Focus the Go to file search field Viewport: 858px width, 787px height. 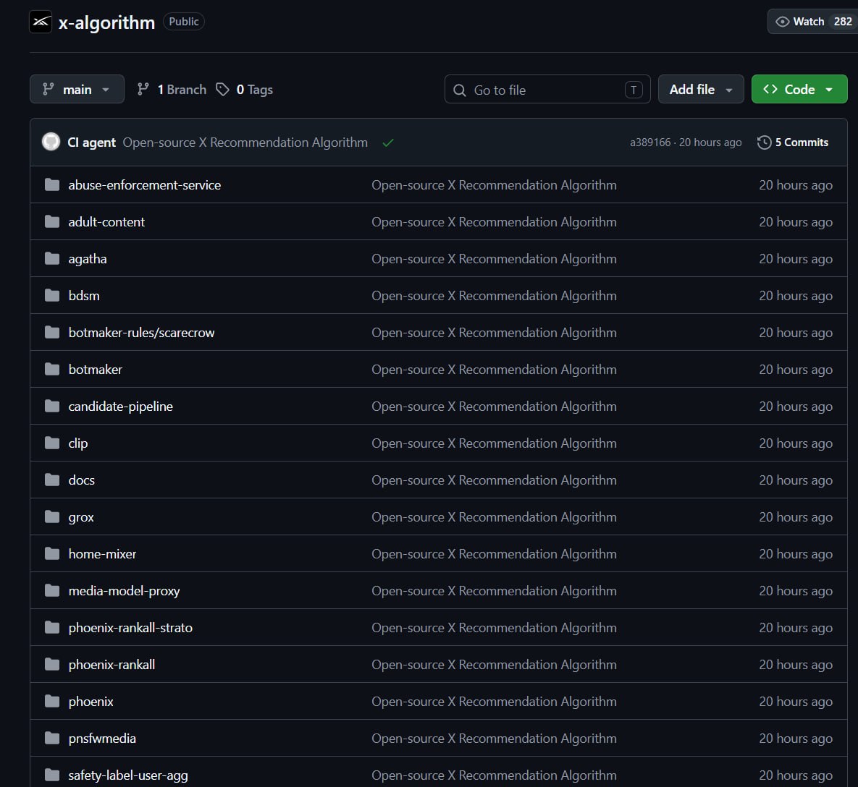tap(547, 90)
